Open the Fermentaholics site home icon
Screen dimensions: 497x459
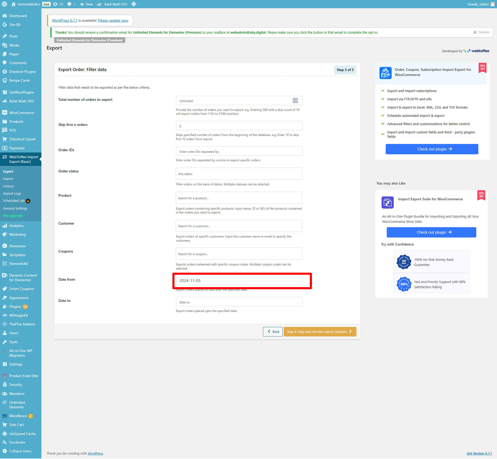[14, 4]
